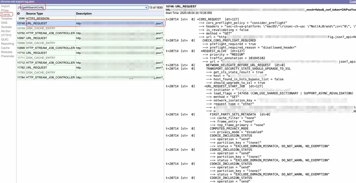Open the Modules tab
The width and height of the screenshot is (356, 183).
(7, 52)
